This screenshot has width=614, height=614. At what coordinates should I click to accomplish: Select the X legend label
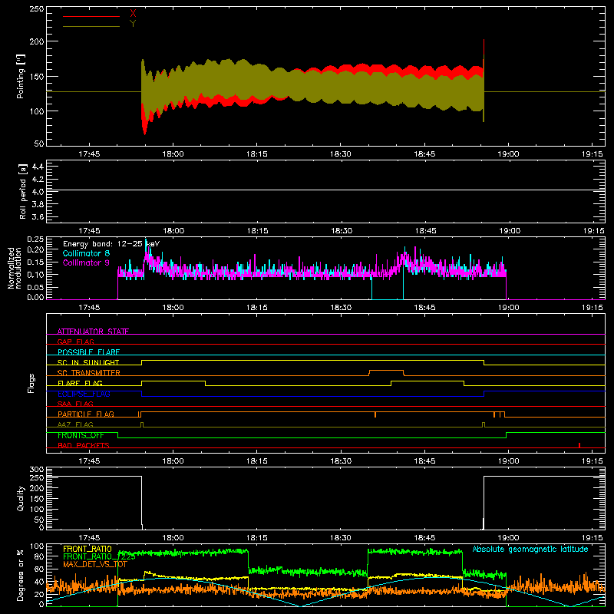[133, 14]
